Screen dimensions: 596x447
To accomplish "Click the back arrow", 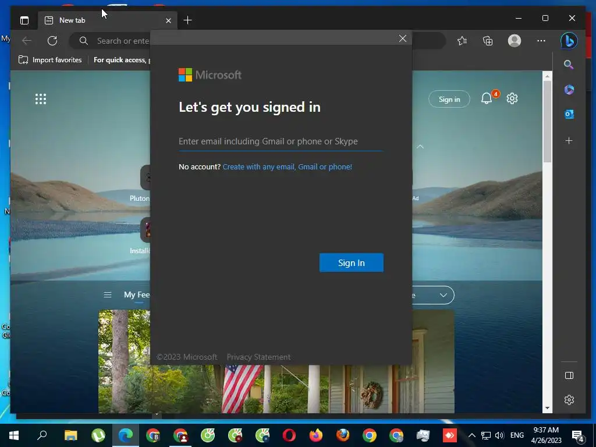I will (27, 41).
